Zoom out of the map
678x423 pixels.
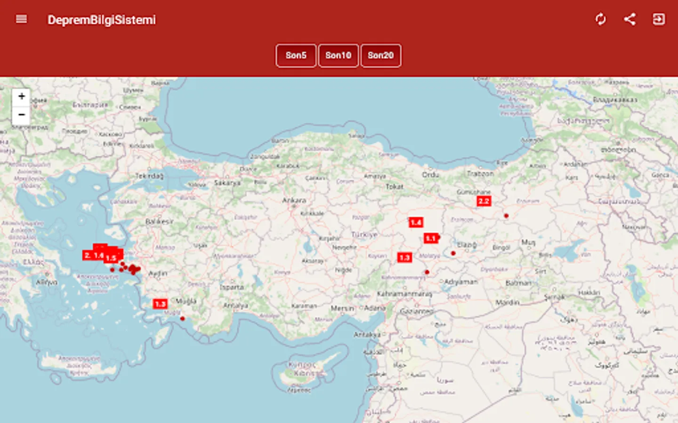(21, 115)
